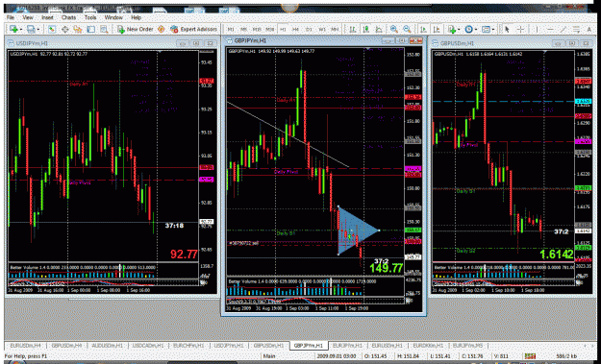
Task: Switch to the AUDUSDm,H1 chart tab
Action: [x=108, y=345]
